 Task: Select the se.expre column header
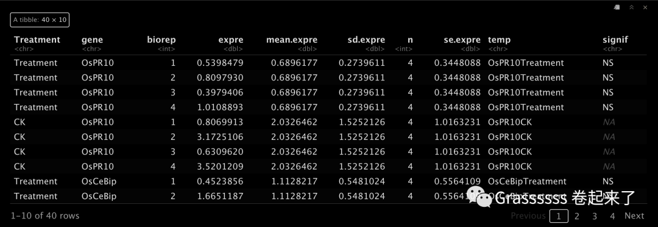[462, 40]
